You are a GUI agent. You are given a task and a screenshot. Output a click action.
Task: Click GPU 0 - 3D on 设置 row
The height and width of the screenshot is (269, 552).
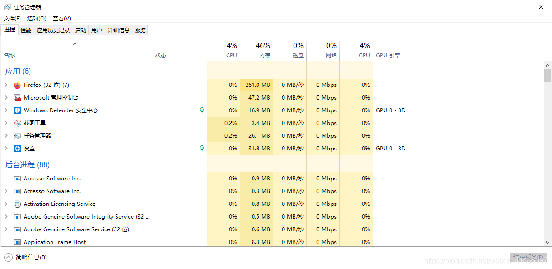click(390, 149)
